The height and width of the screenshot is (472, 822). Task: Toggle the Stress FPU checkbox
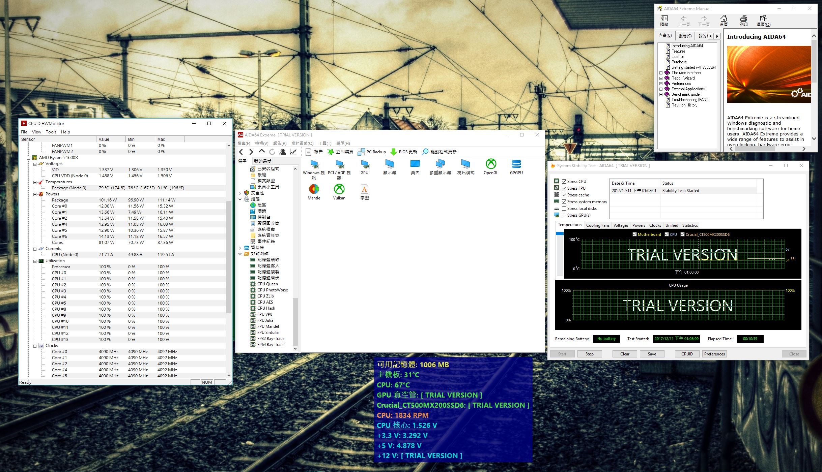(564, 188)
